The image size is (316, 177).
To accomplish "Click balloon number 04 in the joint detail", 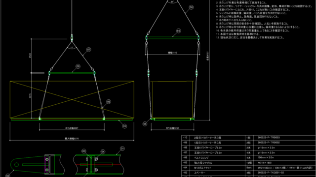I will pyautogui.click(x=103, y=152).
